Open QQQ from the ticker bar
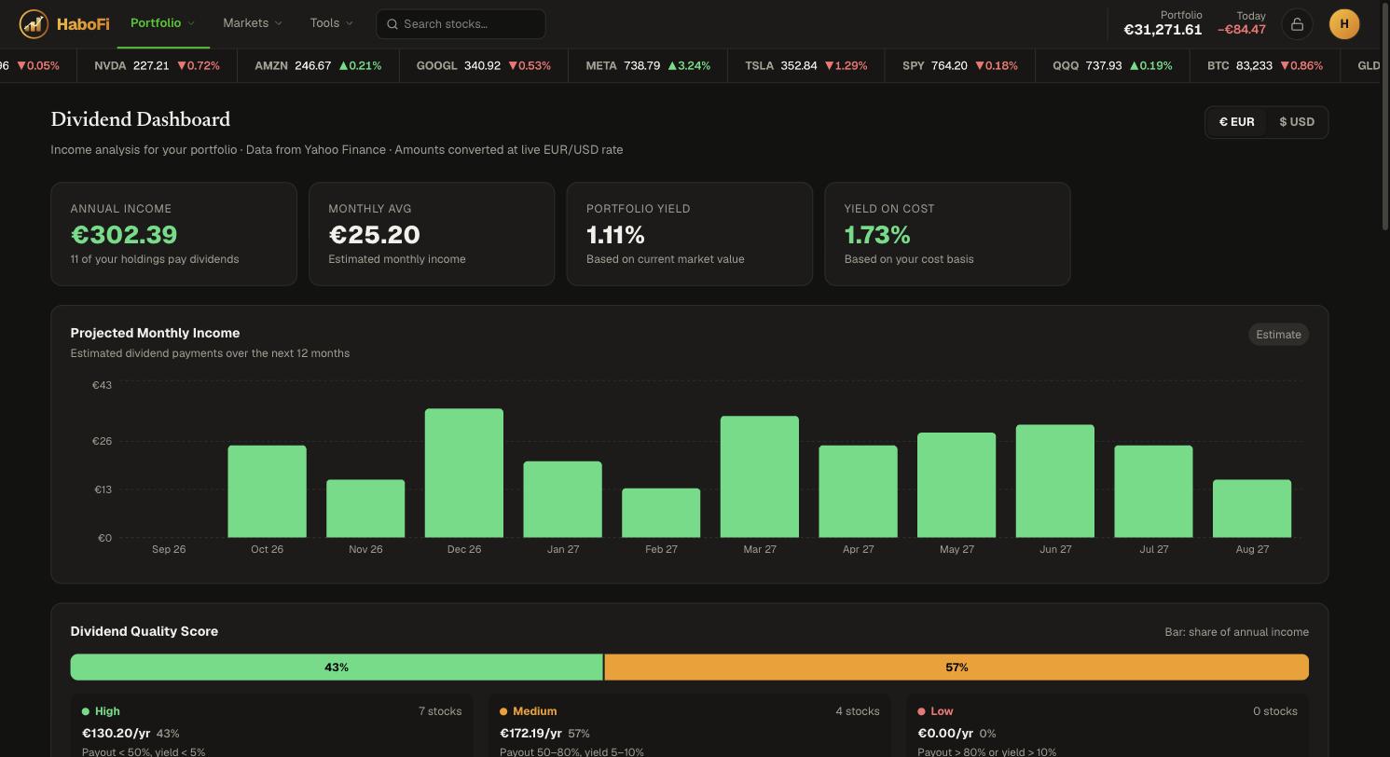The height and width of the screenshot is (757, 1390). point(1112,66)
